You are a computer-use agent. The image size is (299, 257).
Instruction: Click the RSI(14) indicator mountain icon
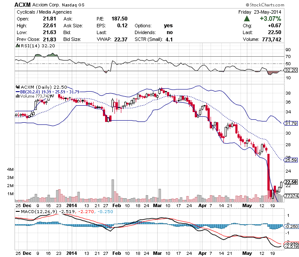[x=18, y=46]
